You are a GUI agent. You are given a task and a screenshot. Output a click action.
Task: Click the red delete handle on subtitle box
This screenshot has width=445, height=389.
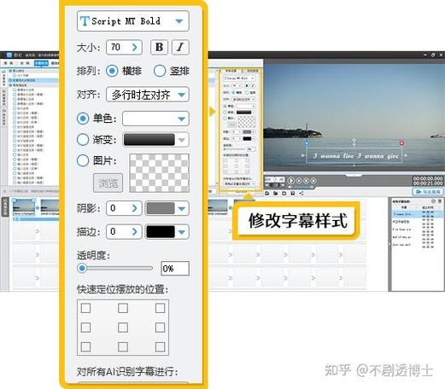click(401, 143)
